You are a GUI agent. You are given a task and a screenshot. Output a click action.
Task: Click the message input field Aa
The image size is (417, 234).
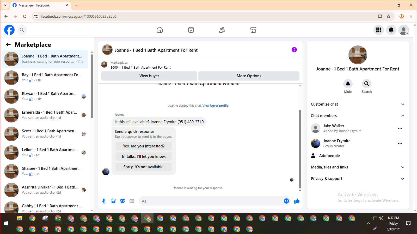pyautogui.click(x=211, y=201)
